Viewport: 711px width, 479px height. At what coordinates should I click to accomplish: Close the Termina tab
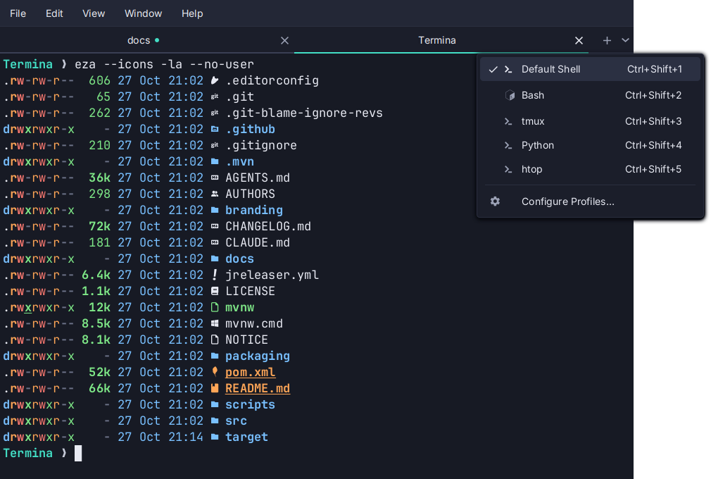[x=579, y=41]
